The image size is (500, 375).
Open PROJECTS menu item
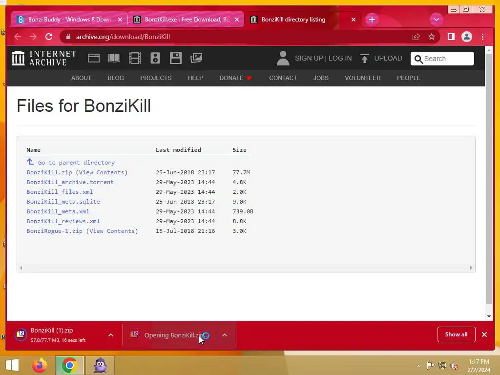tap(156, 78)
